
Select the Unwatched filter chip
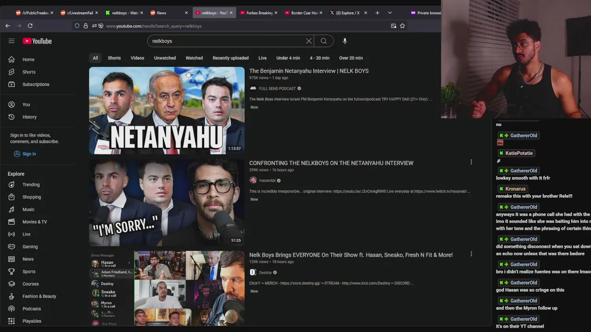165,58
